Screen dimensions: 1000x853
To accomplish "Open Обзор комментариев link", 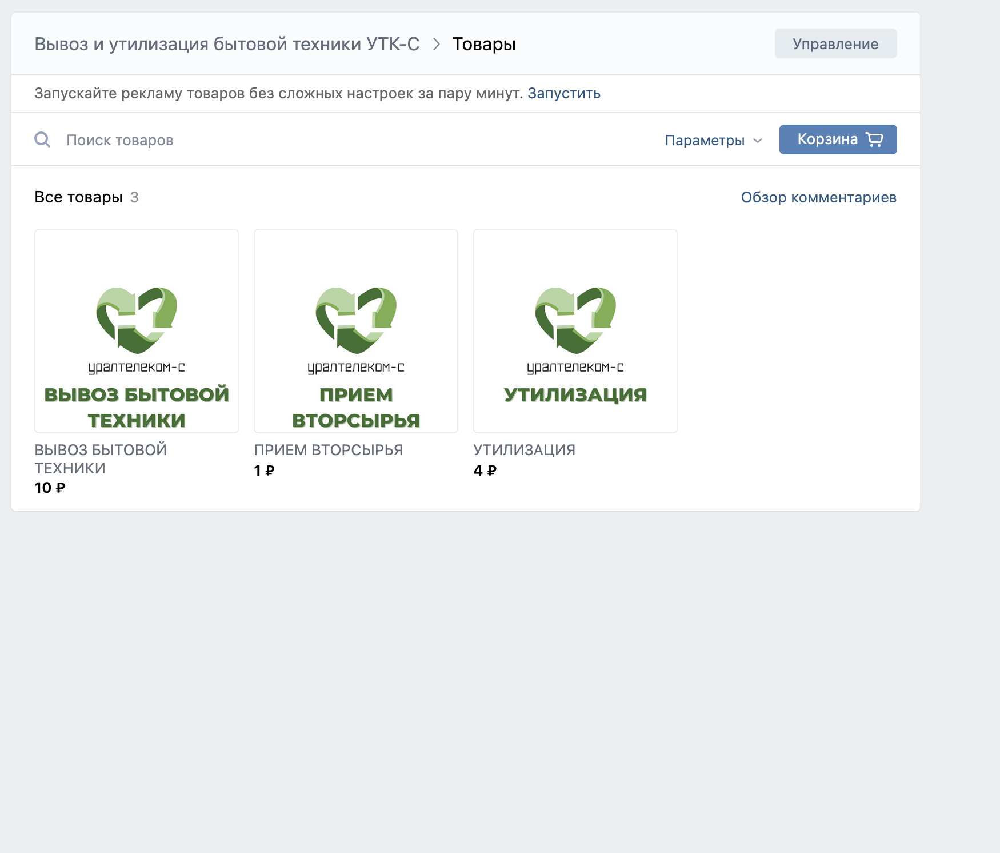I will coord(818,197).
